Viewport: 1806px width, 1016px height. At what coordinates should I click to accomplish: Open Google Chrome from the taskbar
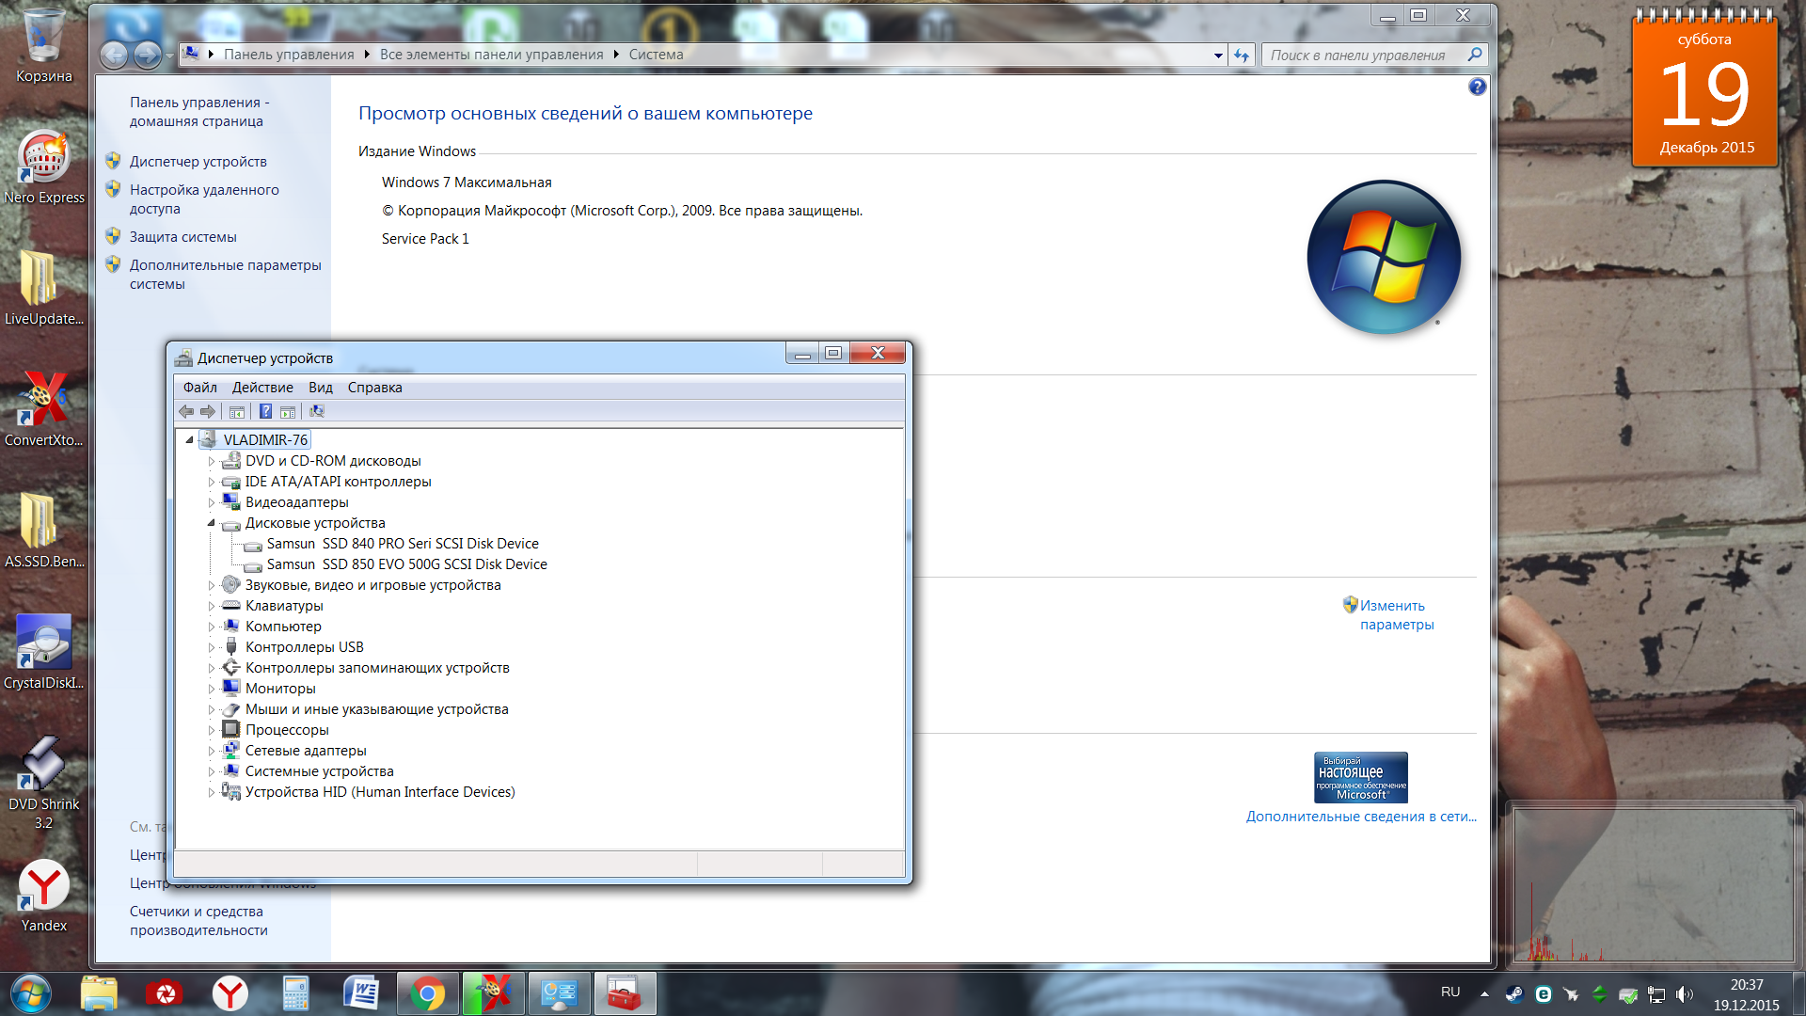427,993
